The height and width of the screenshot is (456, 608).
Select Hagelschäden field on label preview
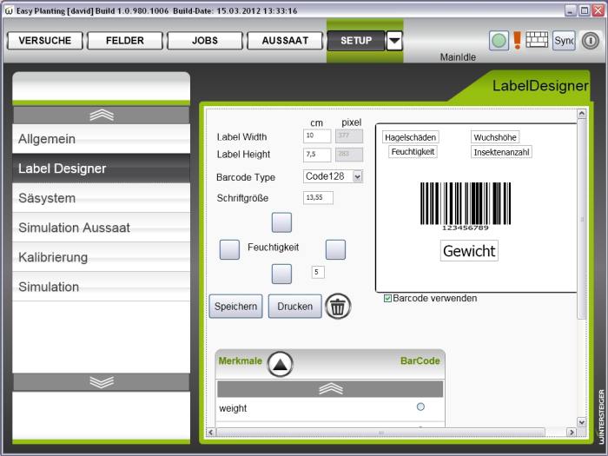(x=410, y=137)
